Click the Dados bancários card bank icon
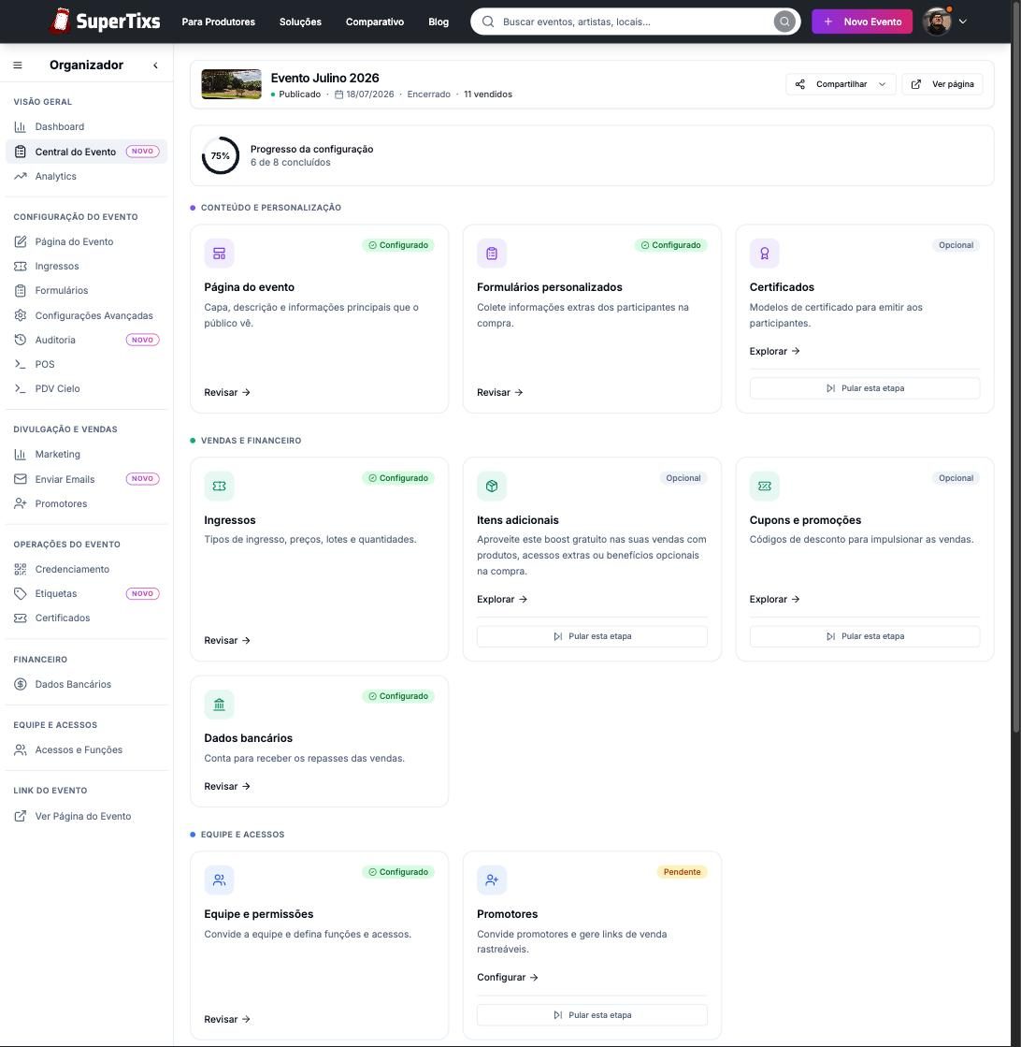The width and height of the screenshot is (1021, 1047). pyautogui.click(x=219, y=705)
